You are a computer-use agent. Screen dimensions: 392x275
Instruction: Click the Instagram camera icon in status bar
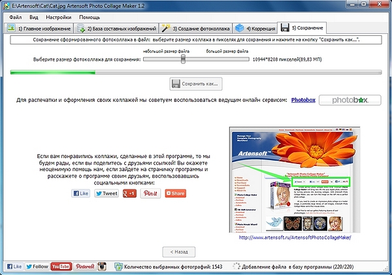point(102,267)
